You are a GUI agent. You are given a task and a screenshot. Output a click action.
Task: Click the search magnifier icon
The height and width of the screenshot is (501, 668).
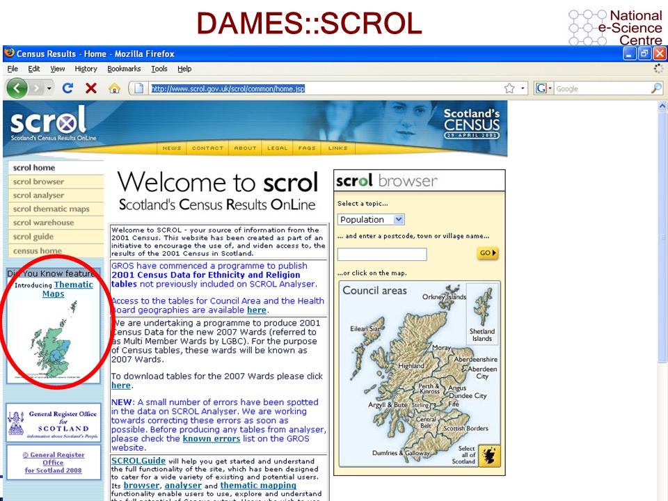pos(656,88)
